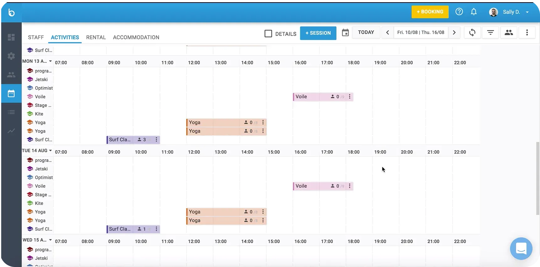Screen dimensions: 540x267
Task: Click the refresh calendar icon
Action: pos(472,33)
